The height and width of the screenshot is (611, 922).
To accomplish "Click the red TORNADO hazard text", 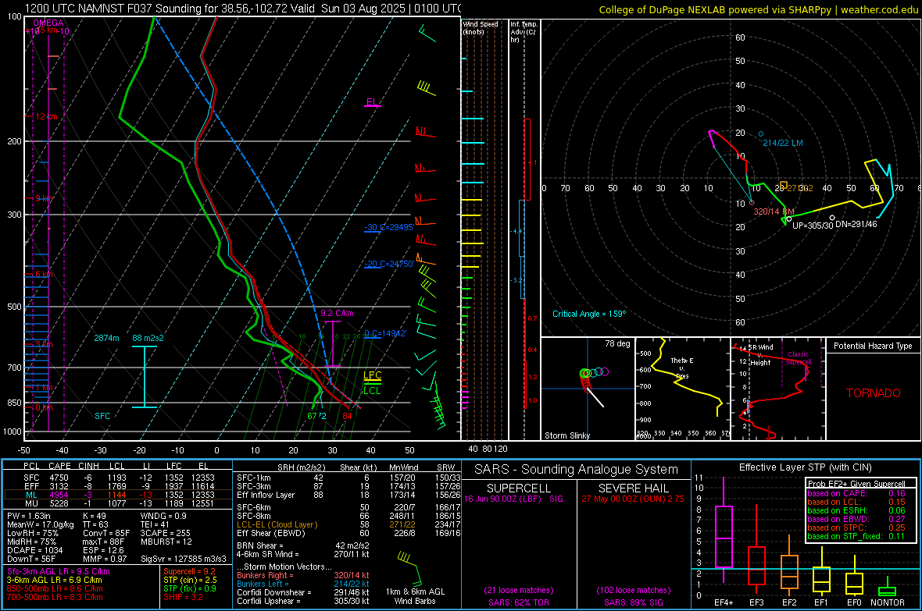I will 874,393.
